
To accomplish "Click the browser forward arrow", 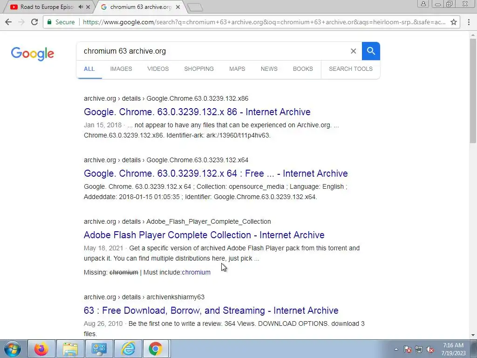I will 21,22.
